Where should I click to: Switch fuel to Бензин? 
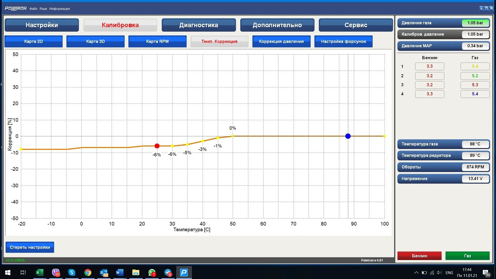coord(419,256)
